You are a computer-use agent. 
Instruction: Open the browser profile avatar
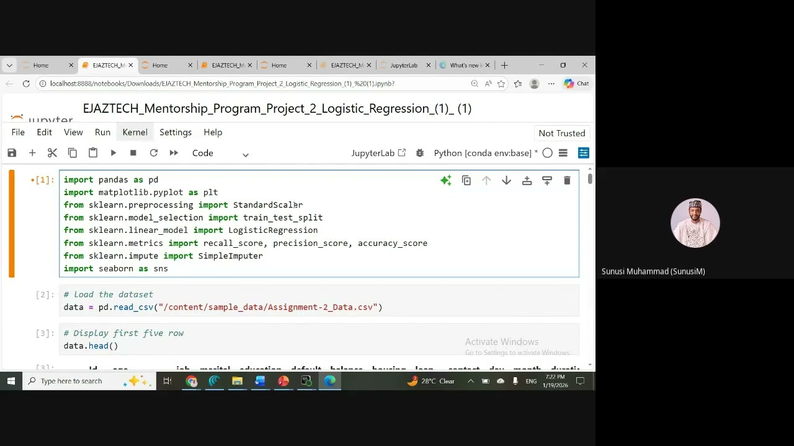coord(534,84)
